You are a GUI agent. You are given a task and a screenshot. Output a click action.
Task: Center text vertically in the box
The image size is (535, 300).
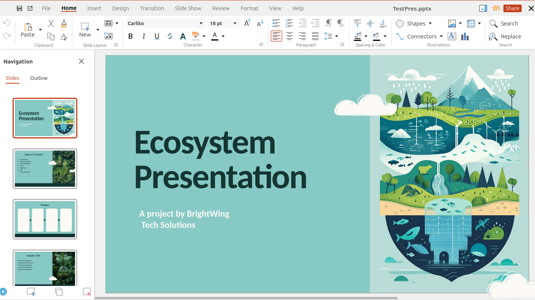pyautogui.click(x=370, y=24)
